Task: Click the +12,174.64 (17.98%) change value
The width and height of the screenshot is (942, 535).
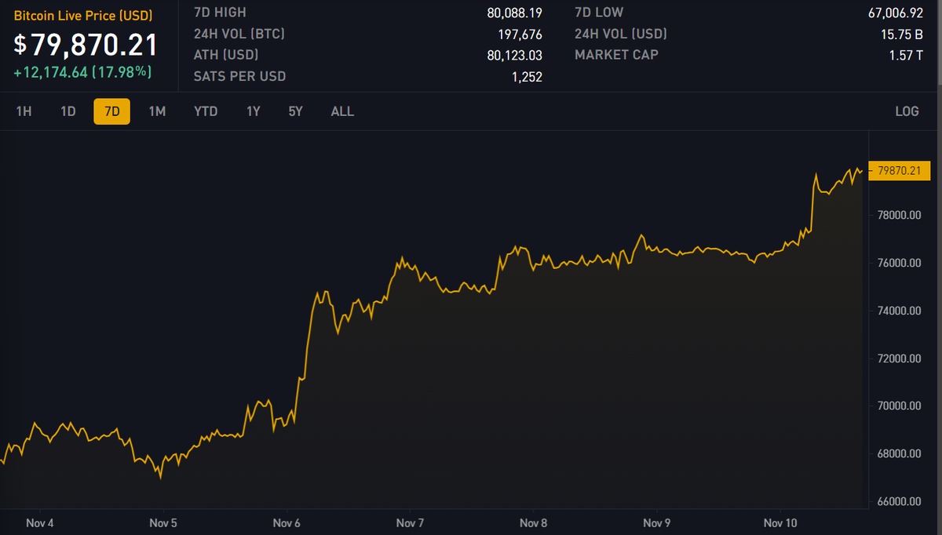Action: 82,72
